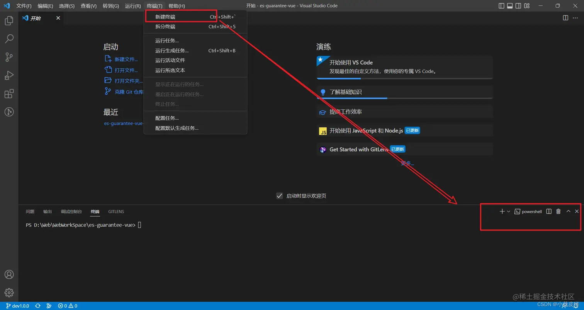
Task: Close the 开始 welcome tab
Action: (58, 18)
